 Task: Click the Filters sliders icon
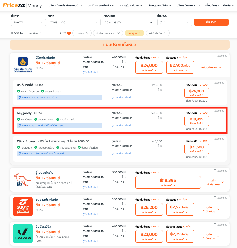56,33
